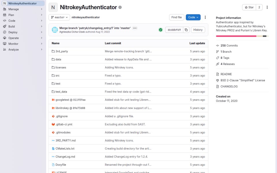Click the commits icon beside 258 Commits
The image size is (277, 173).
coord(218,46)
